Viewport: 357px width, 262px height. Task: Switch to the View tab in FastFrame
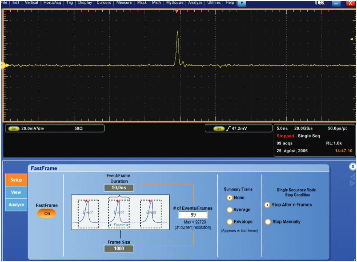click(16, 192)
